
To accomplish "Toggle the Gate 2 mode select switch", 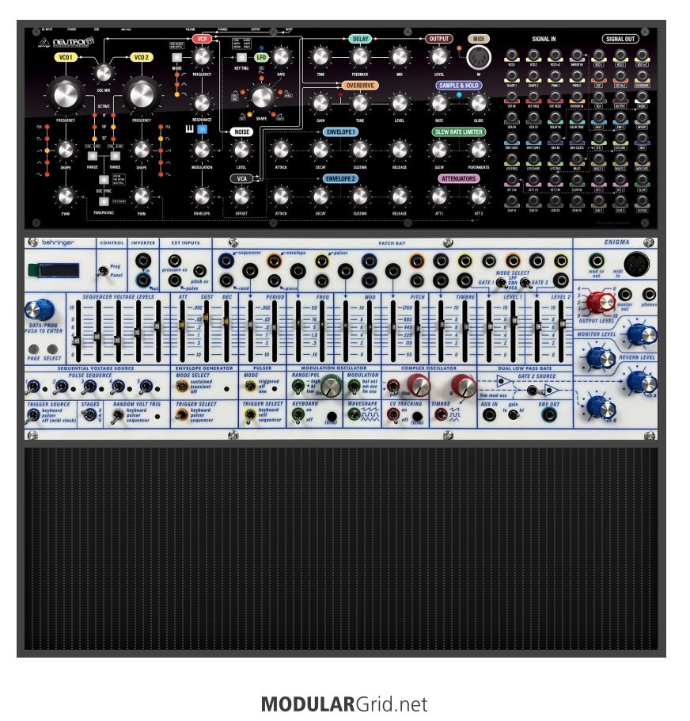I will coord(525,282).
